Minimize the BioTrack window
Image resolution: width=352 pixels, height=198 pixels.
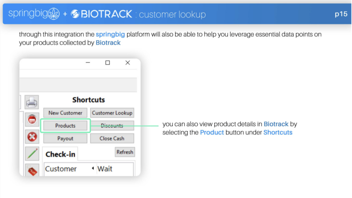88,63
